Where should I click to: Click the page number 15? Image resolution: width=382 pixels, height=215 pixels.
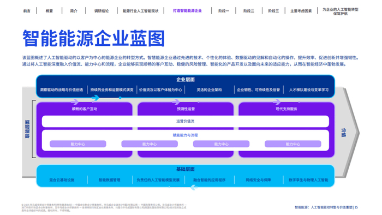coord(356,207)
